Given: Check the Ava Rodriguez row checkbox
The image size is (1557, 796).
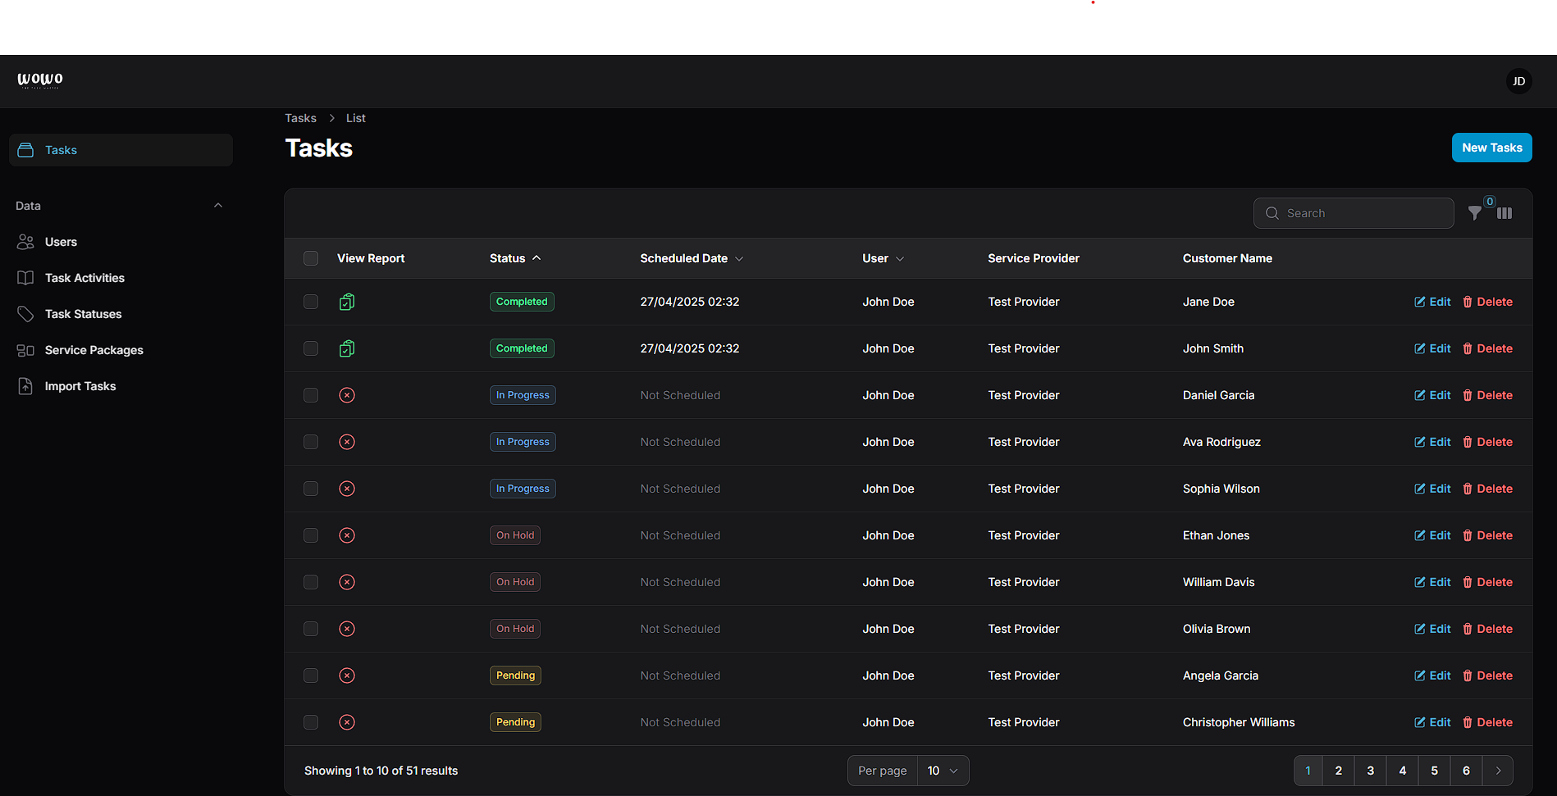Looking at the screenshot, I should [311, 442].
